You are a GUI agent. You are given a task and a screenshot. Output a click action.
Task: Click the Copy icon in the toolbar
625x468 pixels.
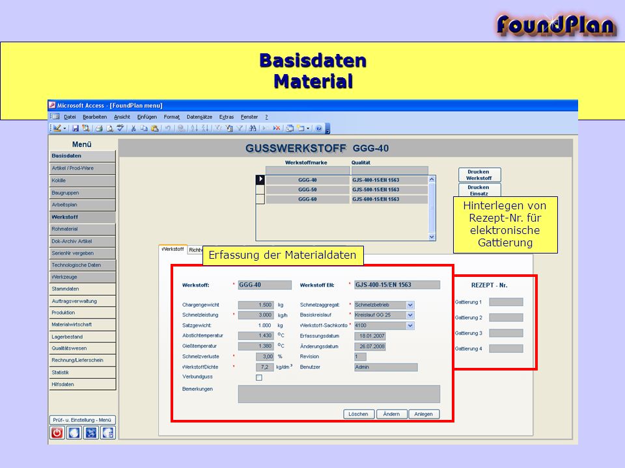tap(144, 128)
